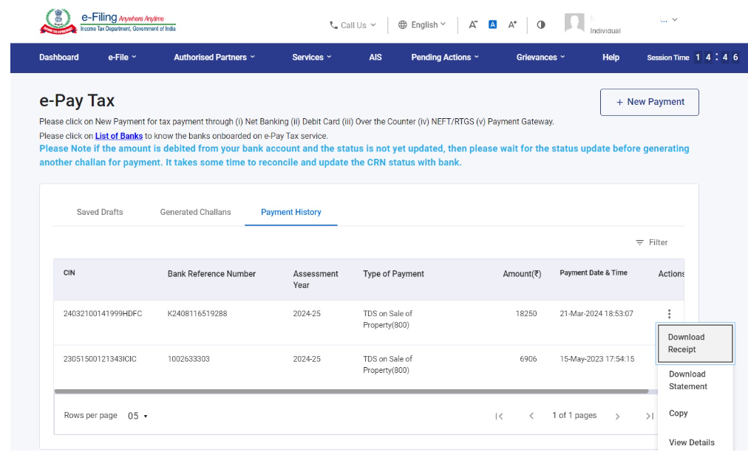Image resolution: width=748 pixels, height=452 pixels.
Task: Click the Amount(₹) column header
Action: 522,274
